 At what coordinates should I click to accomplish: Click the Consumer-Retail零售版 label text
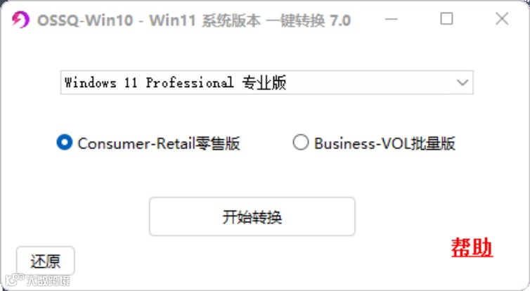[x=159, y=143]
